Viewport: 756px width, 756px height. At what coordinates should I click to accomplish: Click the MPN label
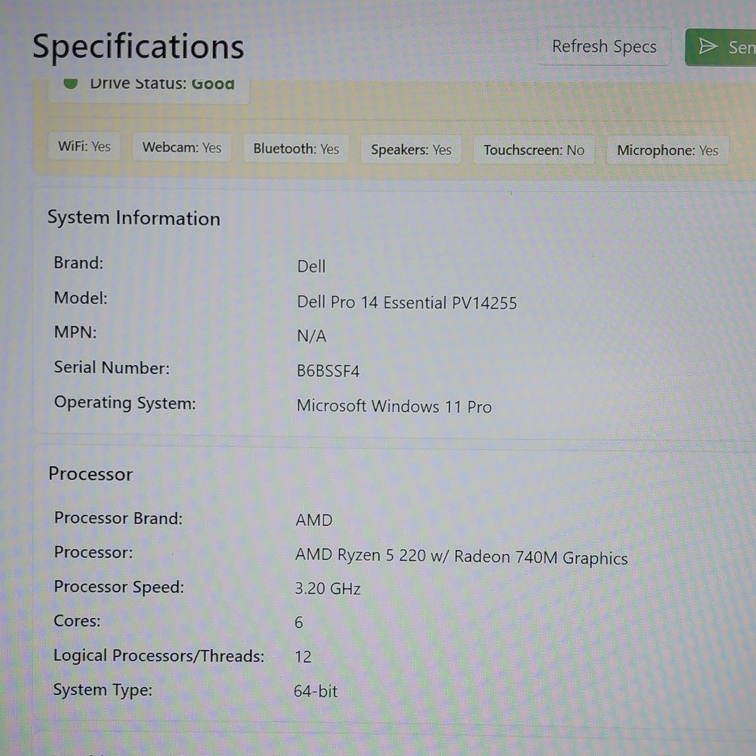(76, 333)
